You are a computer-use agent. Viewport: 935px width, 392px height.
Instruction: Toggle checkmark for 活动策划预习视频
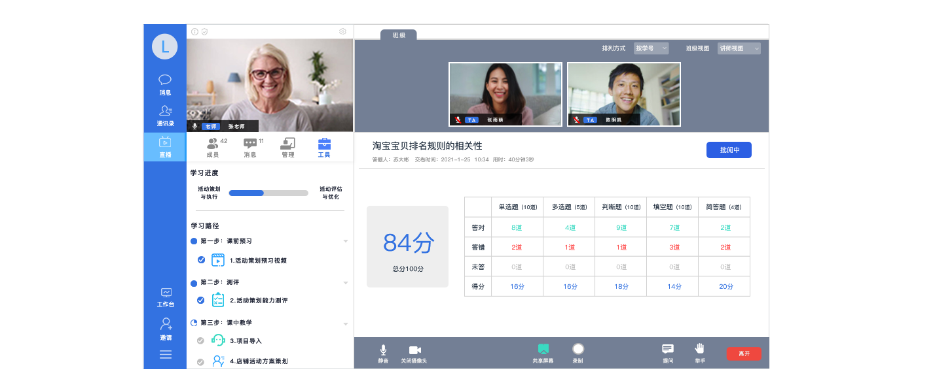pyautogui.click(x=201, y=260)
